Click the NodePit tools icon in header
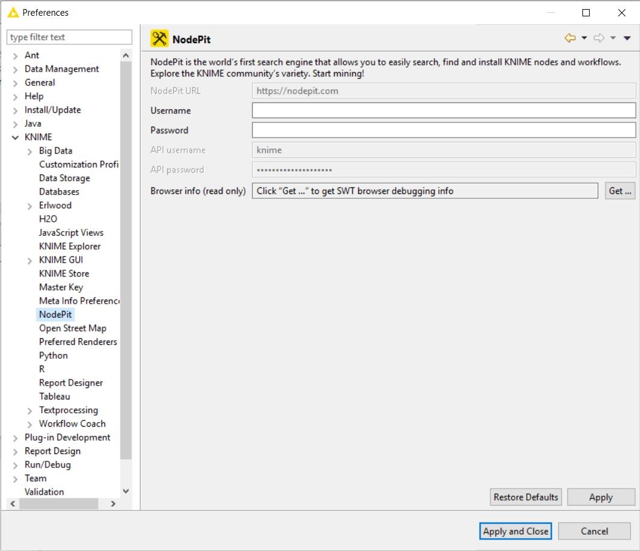Screen dimensions: 640x551 tap(159, 39)
